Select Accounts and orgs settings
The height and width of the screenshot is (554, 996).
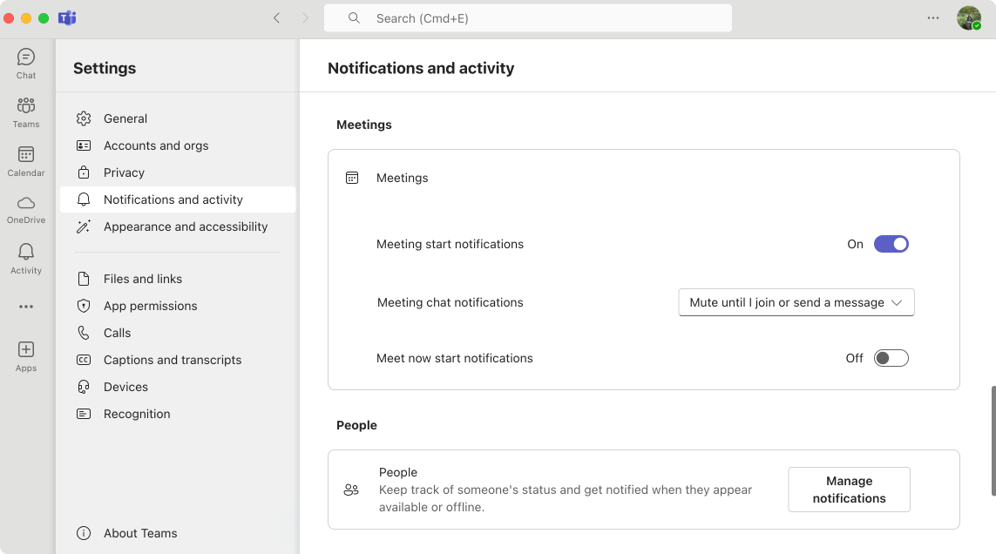(x=178, y=145)
